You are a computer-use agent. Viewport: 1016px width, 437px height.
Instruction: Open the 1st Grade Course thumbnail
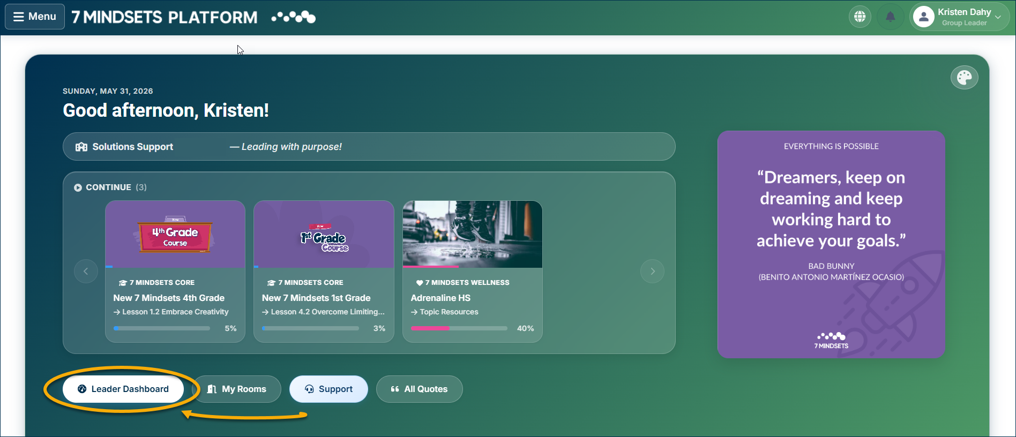coord(324,234)
